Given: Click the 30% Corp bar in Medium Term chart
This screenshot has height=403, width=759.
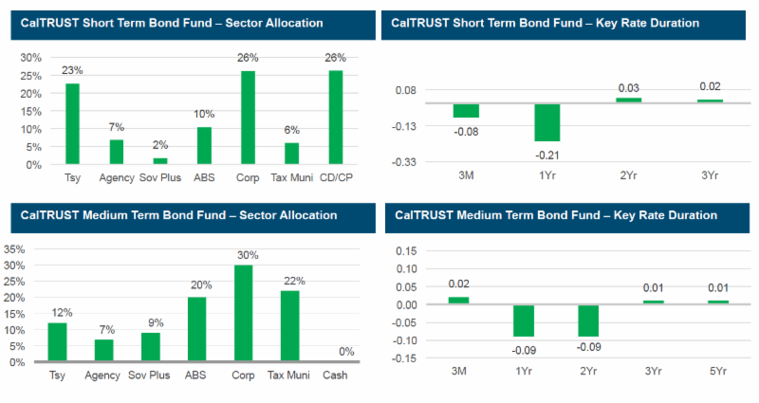Looking at the screenshot, I should point(242,313).
